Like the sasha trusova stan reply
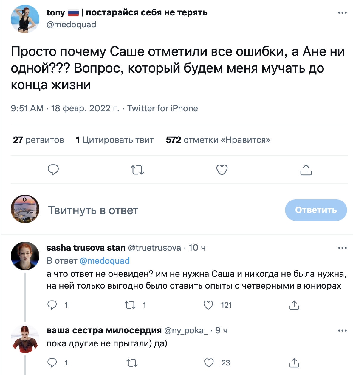 (x=208, y=305)
